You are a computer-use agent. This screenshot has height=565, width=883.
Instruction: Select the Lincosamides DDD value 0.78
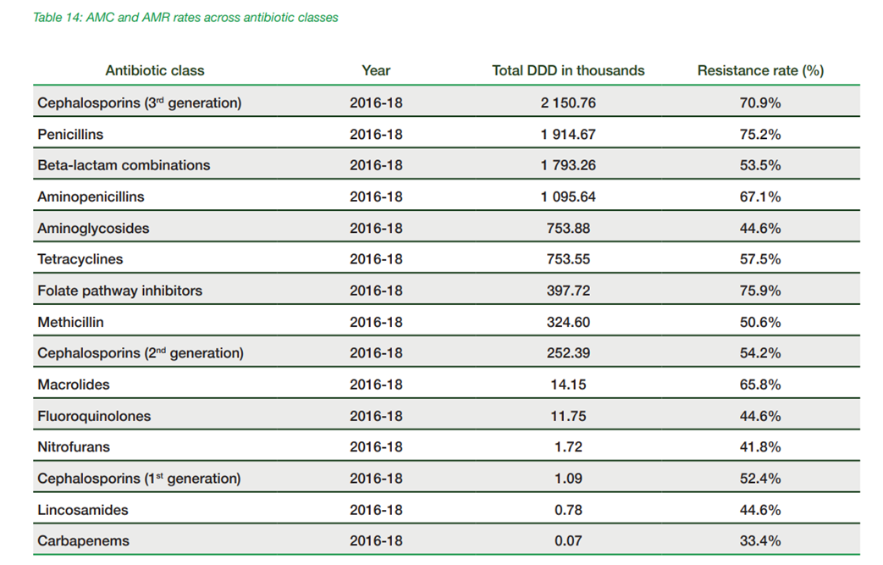coord(568,510)
